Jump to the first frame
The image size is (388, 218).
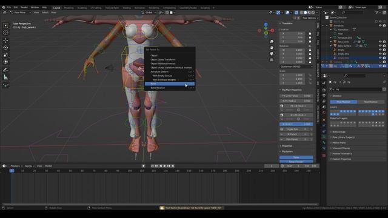tap(152, 166)
